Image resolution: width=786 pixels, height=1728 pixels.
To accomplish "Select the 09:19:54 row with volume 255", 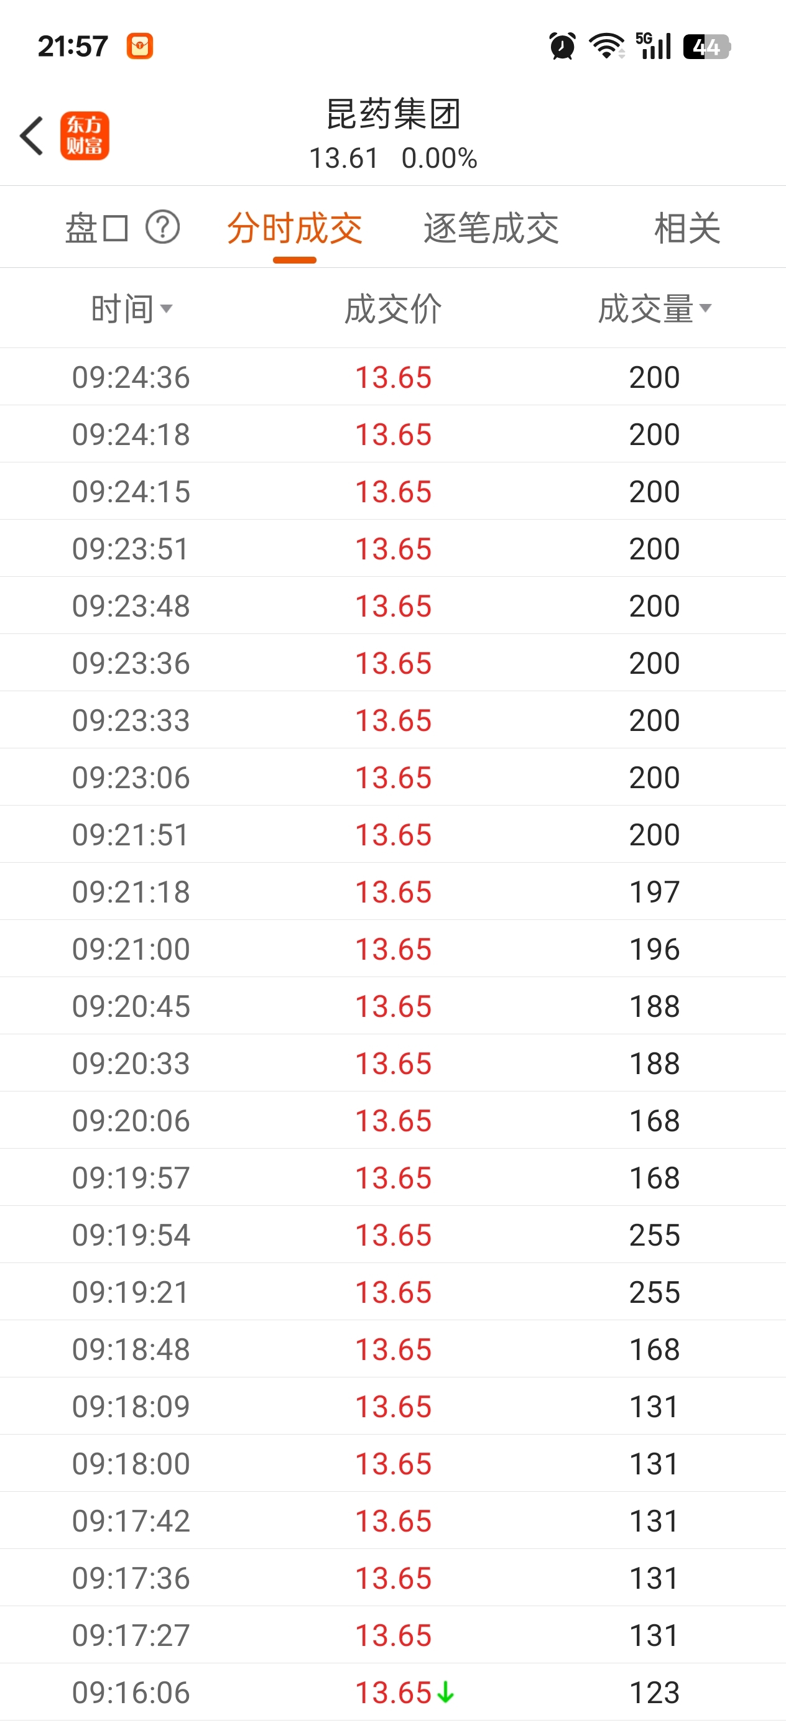I will pyautogui.click(x=392, y=1235).
